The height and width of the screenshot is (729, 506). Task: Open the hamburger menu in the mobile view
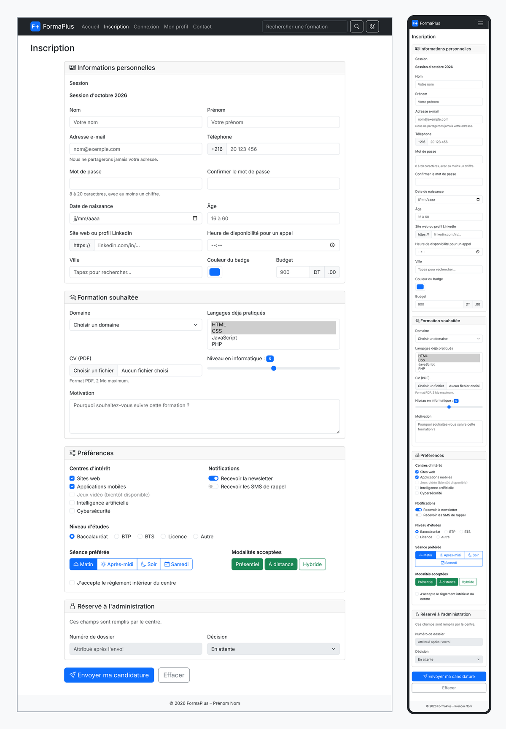click(480, 23)
